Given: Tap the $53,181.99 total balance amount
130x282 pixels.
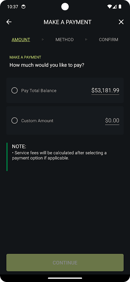Looking at the screenshot, I should [x=105, y=91].
